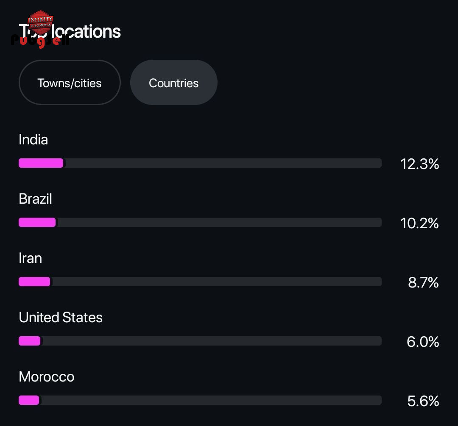Choose the Iran country label
The height and width of the screenshot is (426, 458).
[x=31, y=258]
